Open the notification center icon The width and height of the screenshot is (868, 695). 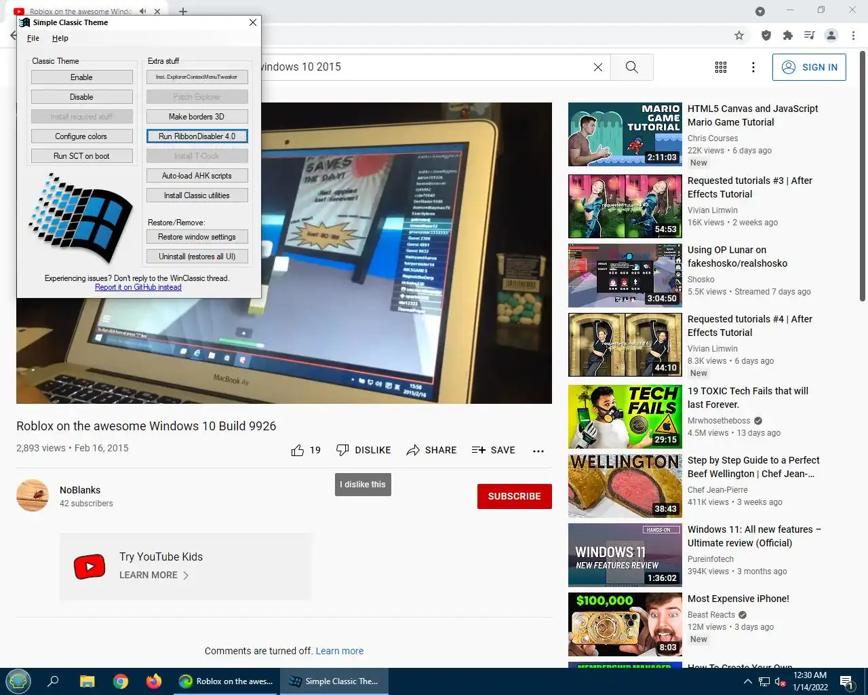pos(846,681)
